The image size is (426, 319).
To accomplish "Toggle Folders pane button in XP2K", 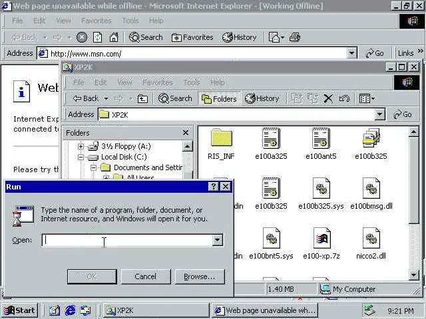I will pyautogui.click(x=219, y=99).
